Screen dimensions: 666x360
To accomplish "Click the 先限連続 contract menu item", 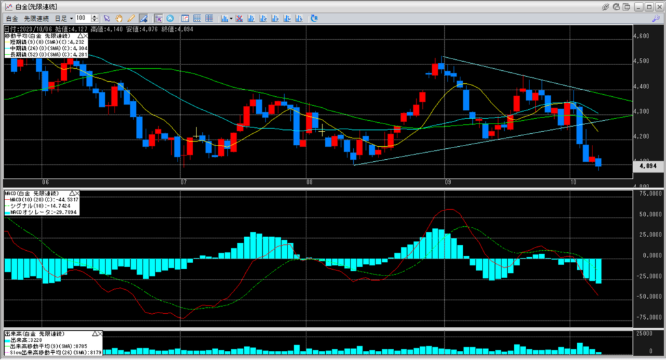I will [x=35, y=18].
